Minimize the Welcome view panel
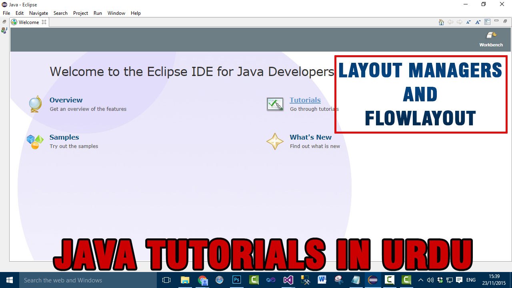The width and height of the screenshot is (512, 288). click(496, 21)
